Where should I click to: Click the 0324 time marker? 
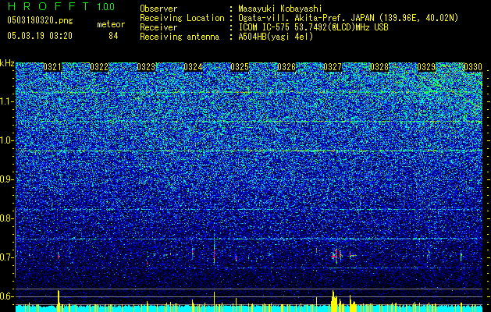coord(193,67)
